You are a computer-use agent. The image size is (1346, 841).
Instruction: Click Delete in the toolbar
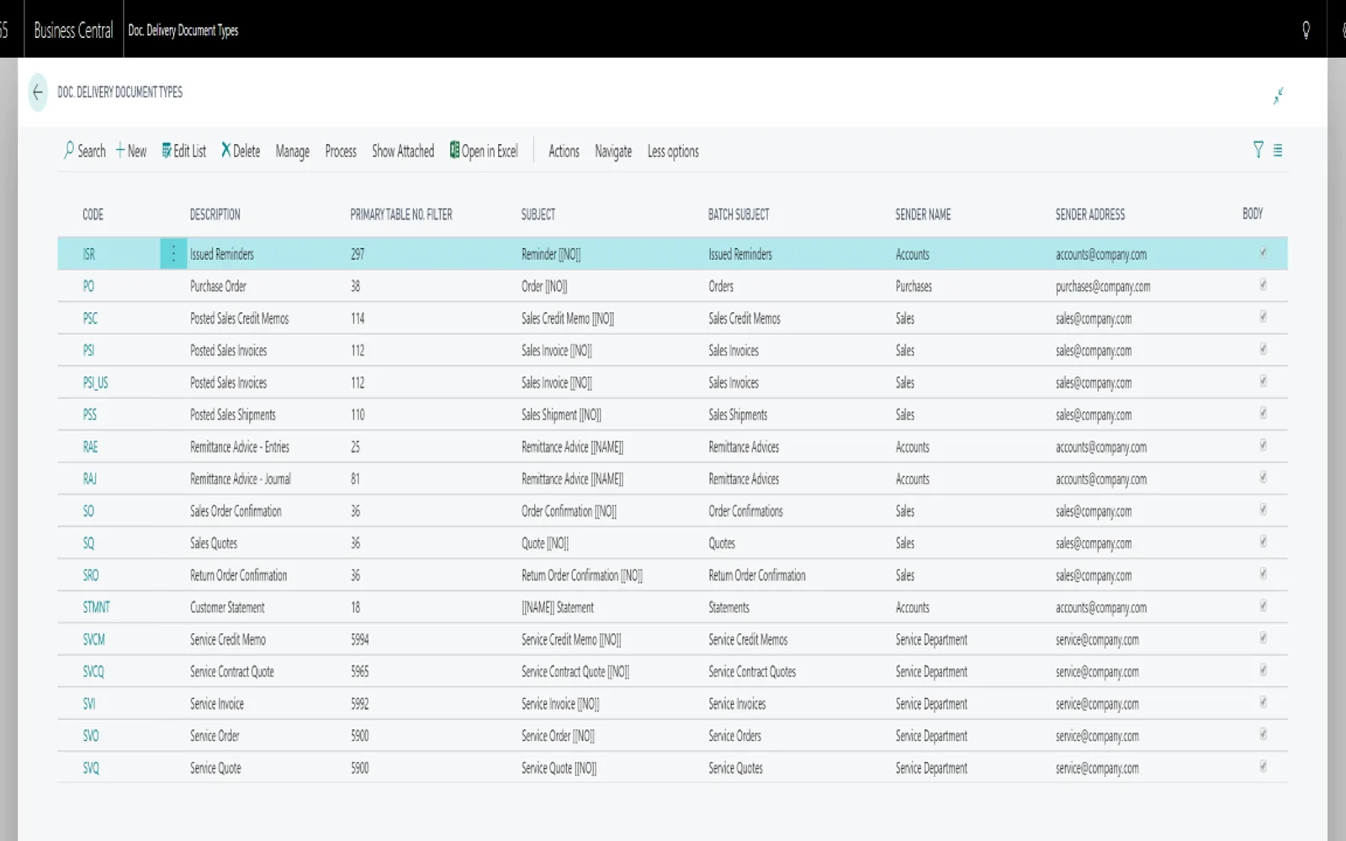pyautogui.click(x=241, y=151)
